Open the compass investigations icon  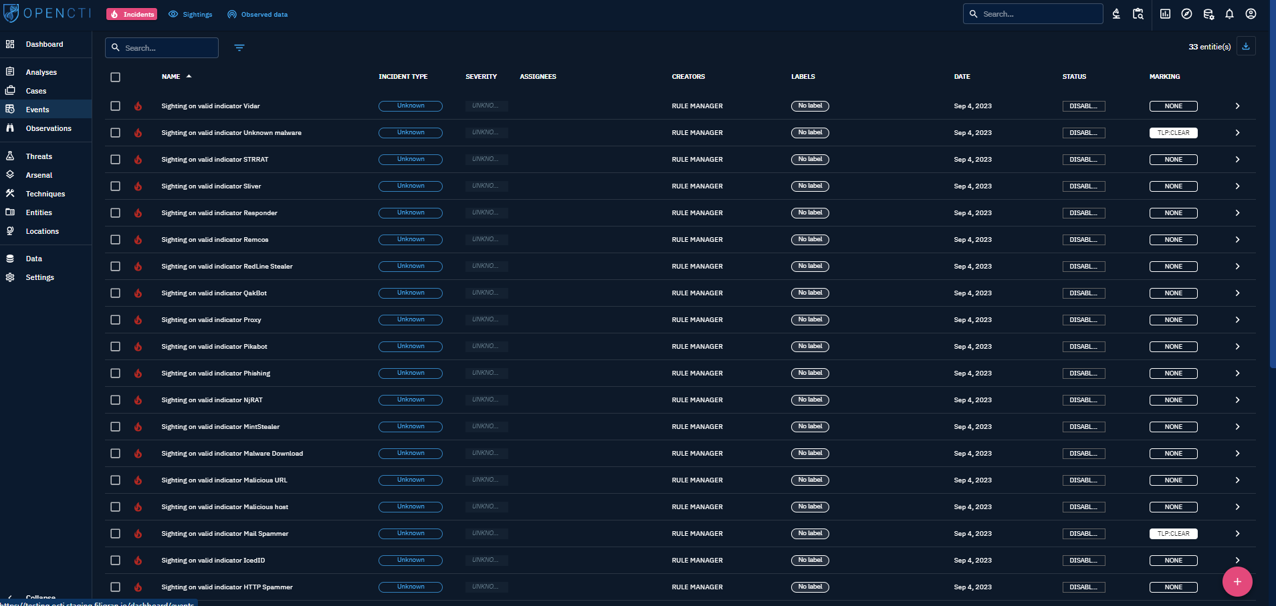coord(1186,14)
